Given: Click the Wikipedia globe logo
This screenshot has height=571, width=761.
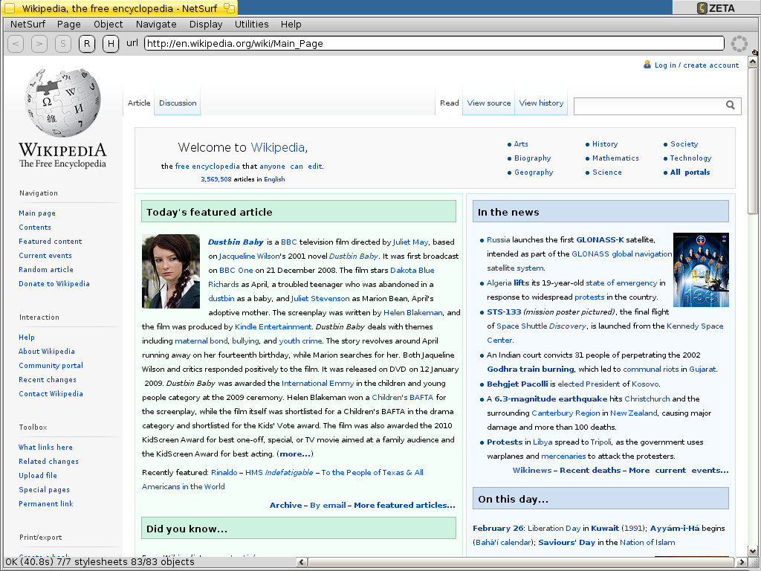Looking at the screenshot, I should point(62,104).
